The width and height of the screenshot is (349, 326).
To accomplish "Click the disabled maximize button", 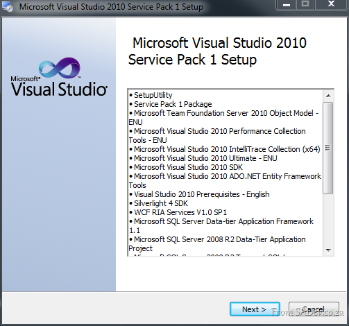I will pos(305,5).
